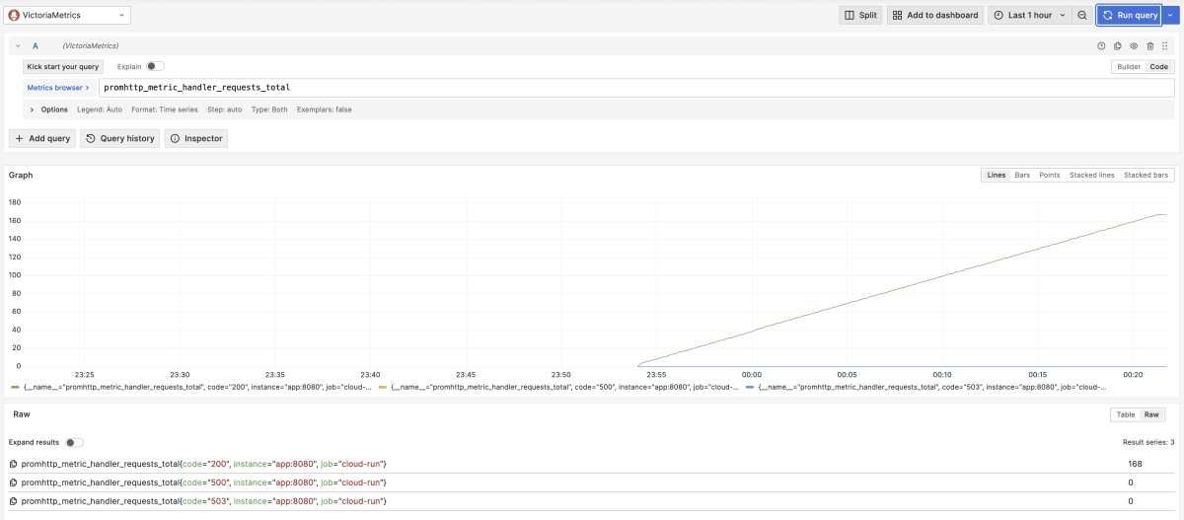Open the query Inspector
1184x520 pixels.
pyautogui.click(x=196, y=138)
